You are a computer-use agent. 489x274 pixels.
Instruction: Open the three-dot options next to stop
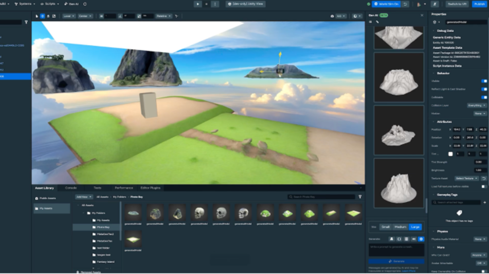[215, 4]
